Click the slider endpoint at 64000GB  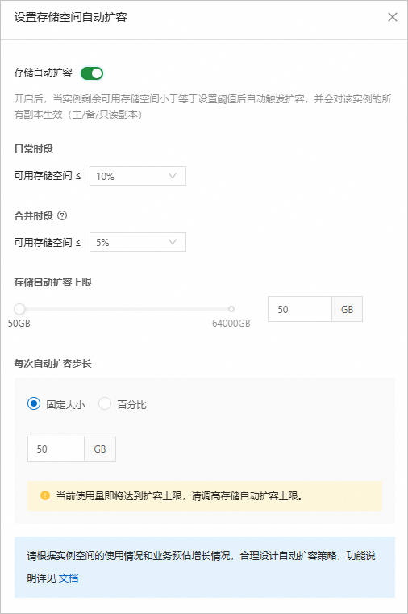231,309
